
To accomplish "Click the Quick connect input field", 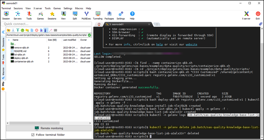I will 46,24.
